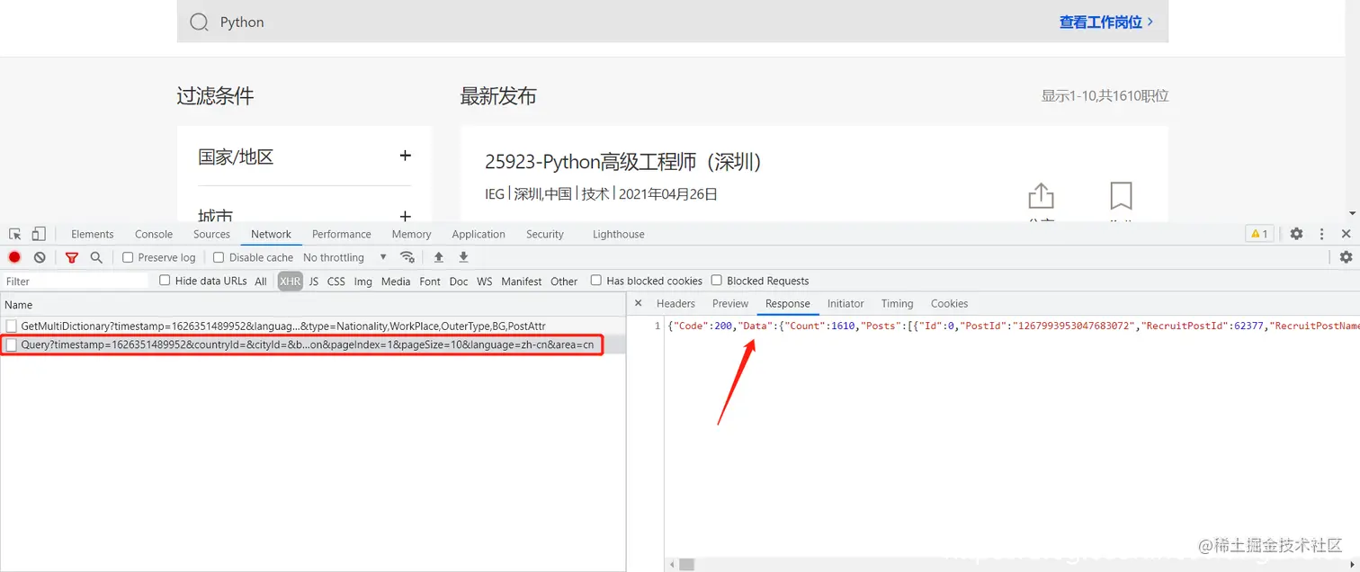This screenshot has height=572, width=1360.
Task: Close the DevTools panel
Action: [1346, 234]
